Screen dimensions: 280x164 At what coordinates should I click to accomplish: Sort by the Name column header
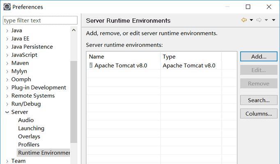point(124,57)
